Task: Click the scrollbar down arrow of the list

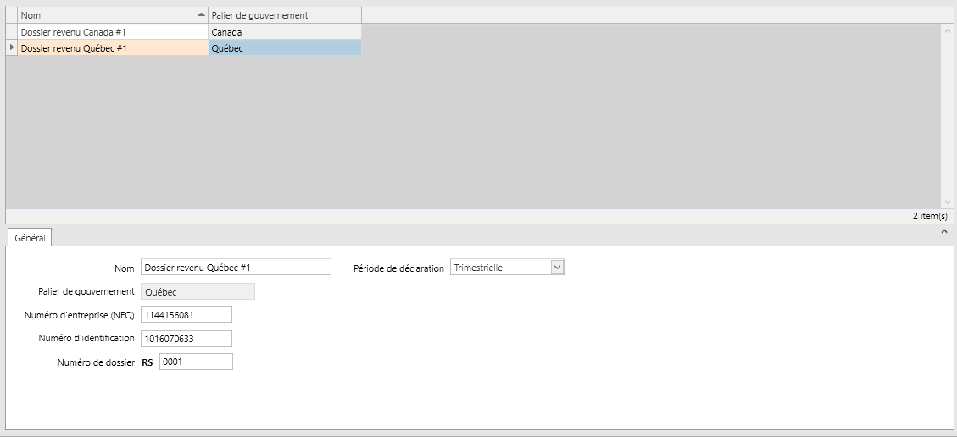Action: click(x=947, y=202)
